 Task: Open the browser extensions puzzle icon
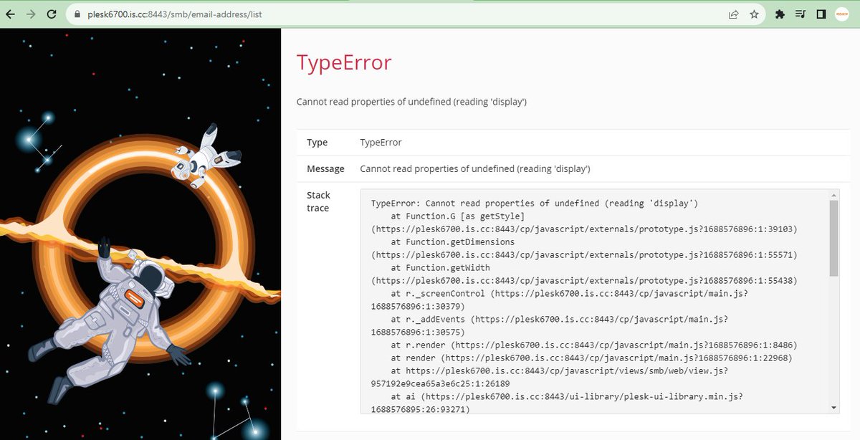pyautogui.click(x=780, y=14)
